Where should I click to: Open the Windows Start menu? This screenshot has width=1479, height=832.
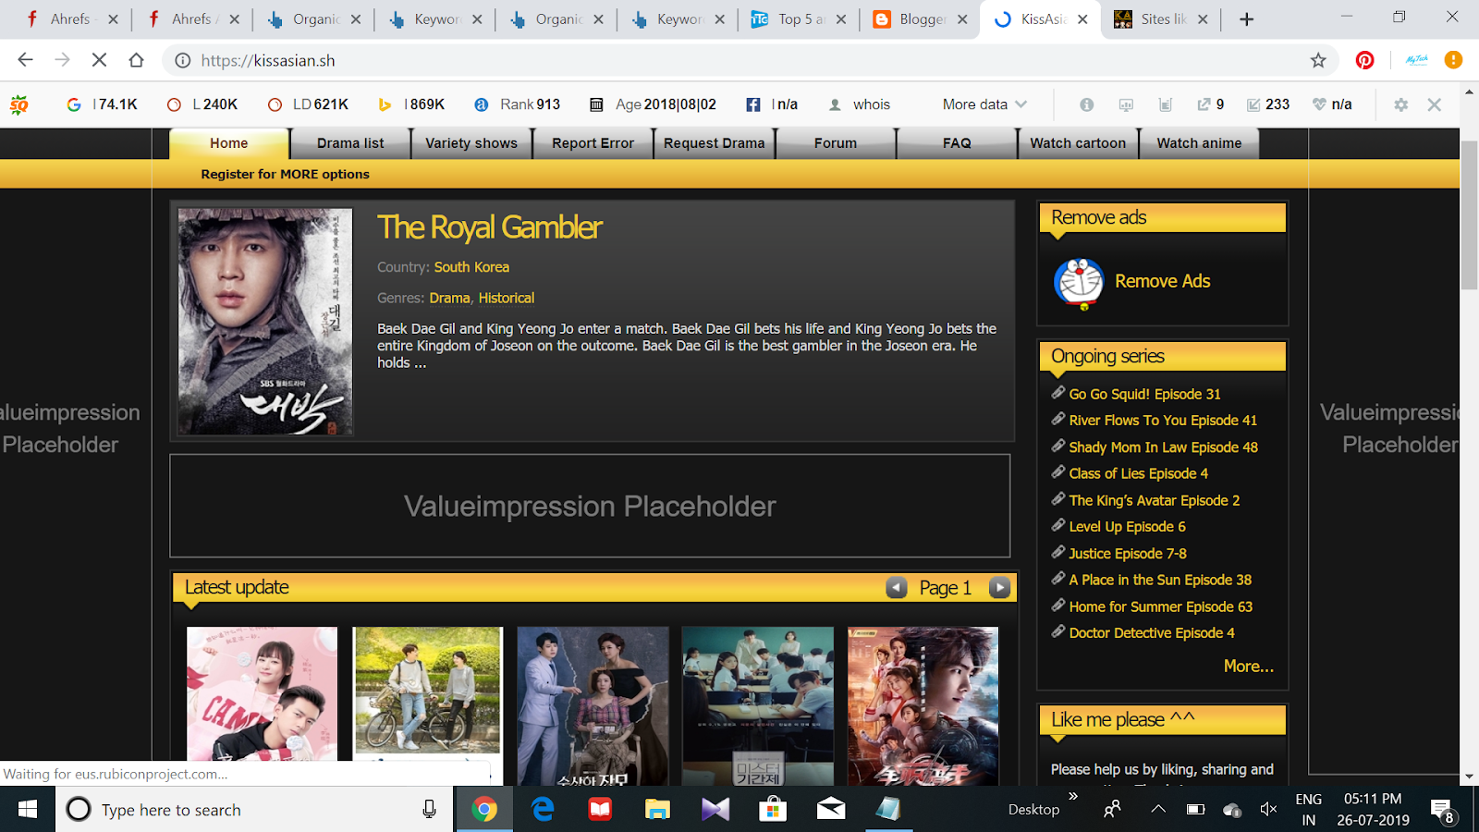coord(28,810)
